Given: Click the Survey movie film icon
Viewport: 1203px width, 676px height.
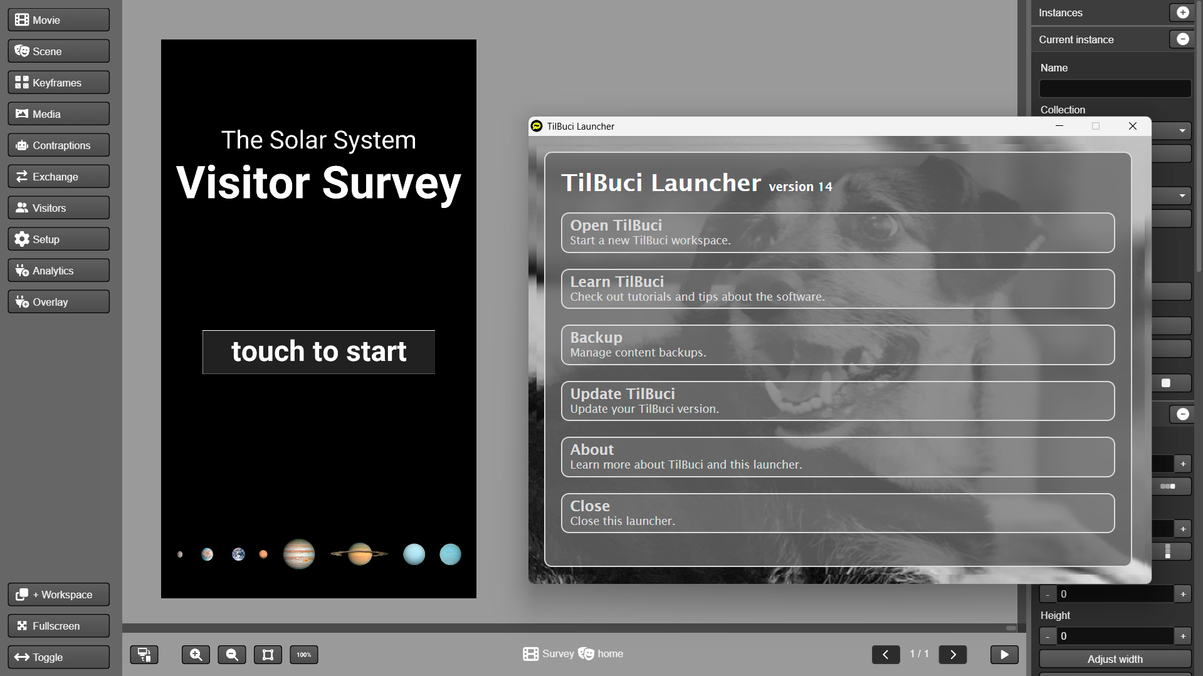Looking at the screenshot, I should click(x=530, y=654).
